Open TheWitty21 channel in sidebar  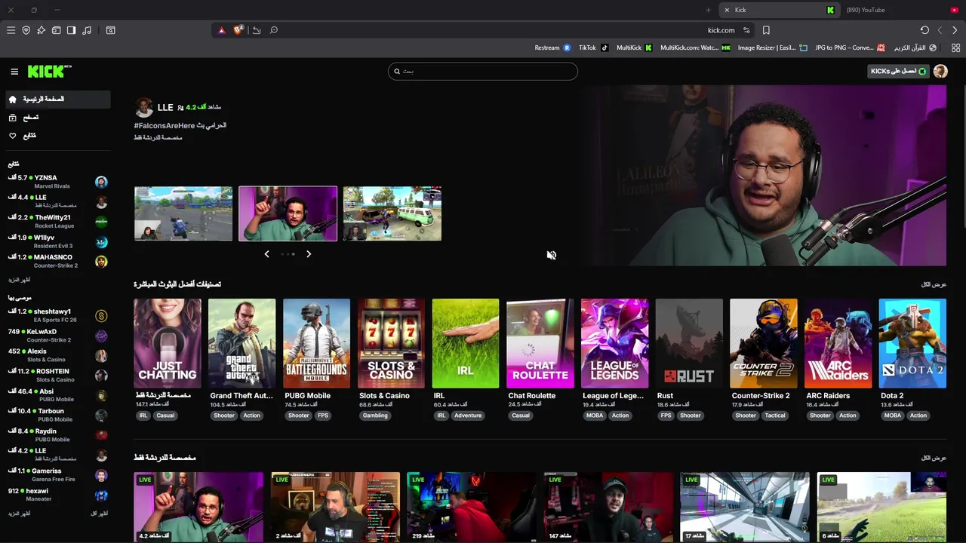point(58,222)
